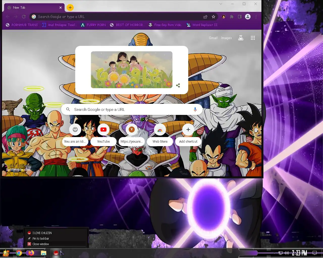Open the 2:23 PM clock flyout
323x258 pixels.
click(x=300, y=253)
